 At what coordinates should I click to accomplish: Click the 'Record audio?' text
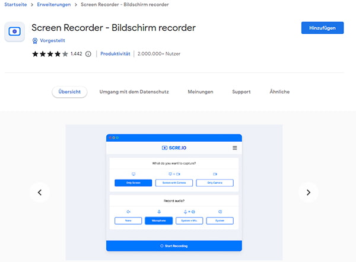[174, 201]
